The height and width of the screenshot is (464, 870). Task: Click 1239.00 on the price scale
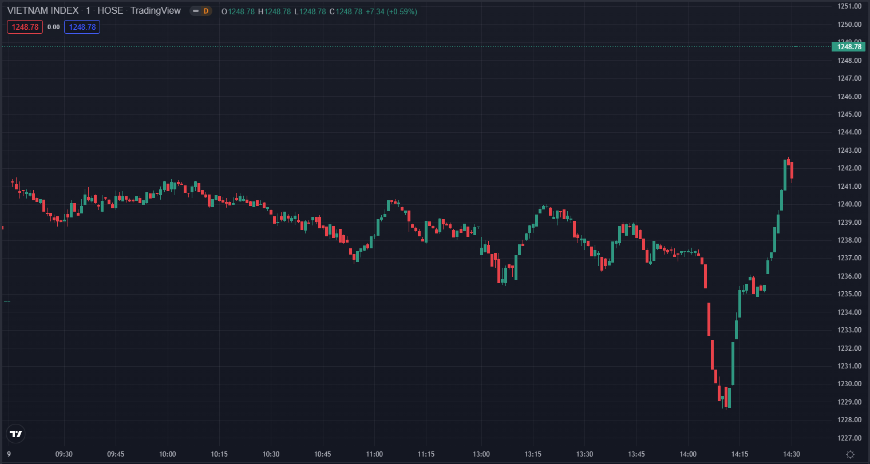click(x=849, y=223)
